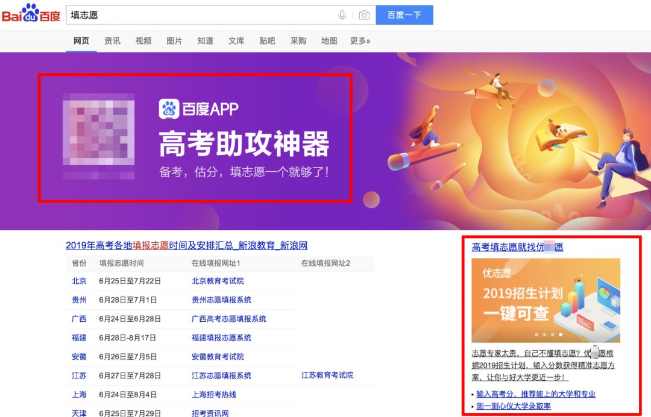Click the 安徽 province link

point(79,356)
